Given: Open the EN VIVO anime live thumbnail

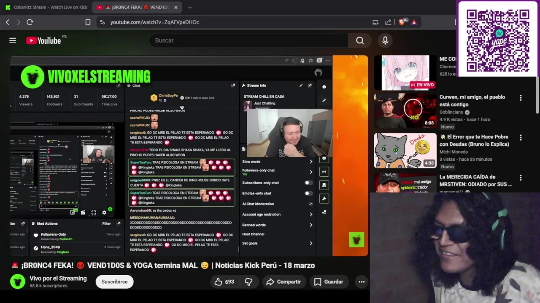Looking at the screenshot, I should 405,73.
